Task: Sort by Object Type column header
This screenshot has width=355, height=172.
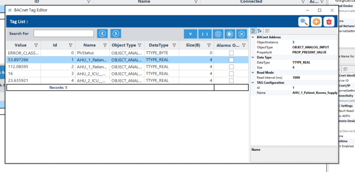Action: pyautogui.click(x=124, y=45)
